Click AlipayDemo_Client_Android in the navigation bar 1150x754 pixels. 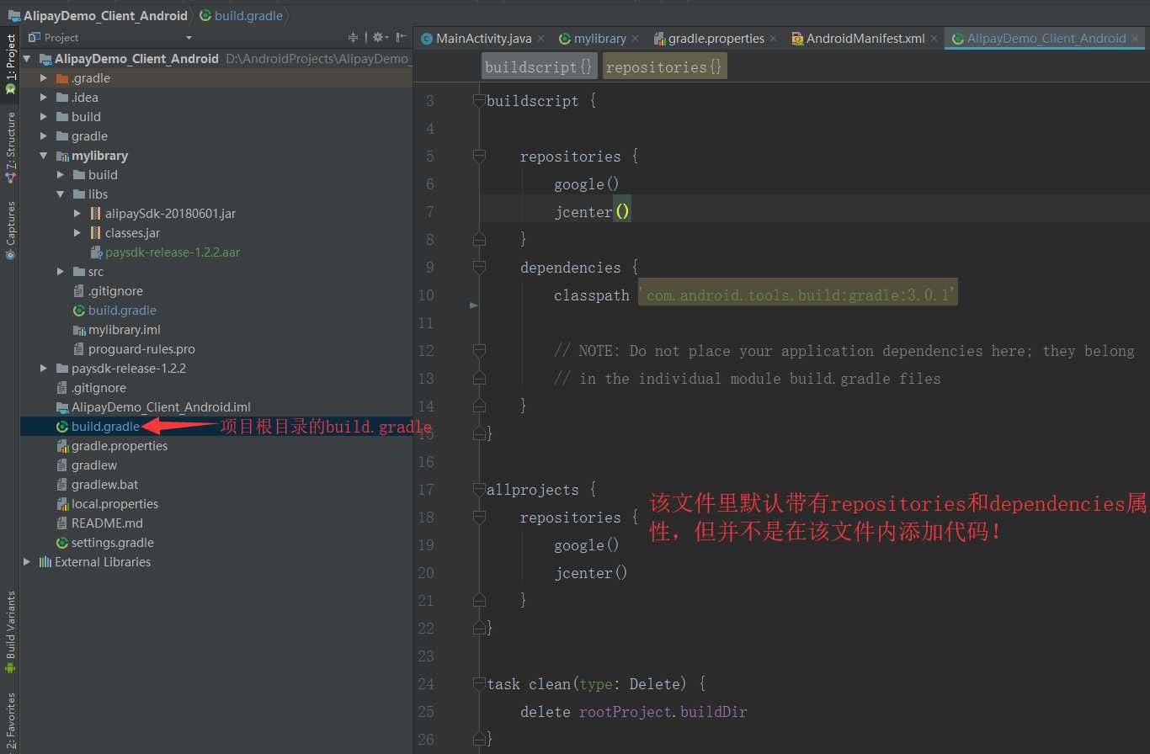coord(105,15)
